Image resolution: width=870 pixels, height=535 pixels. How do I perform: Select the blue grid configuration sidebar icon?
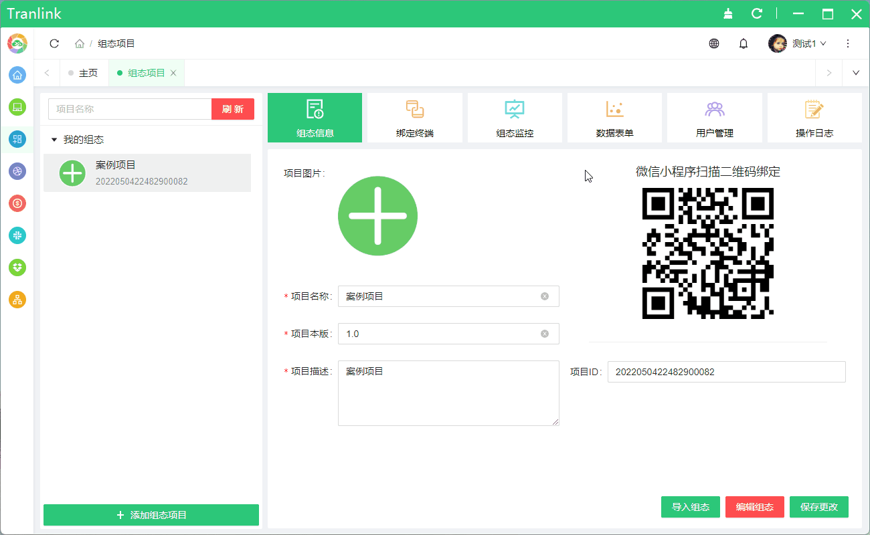point(17,139)
